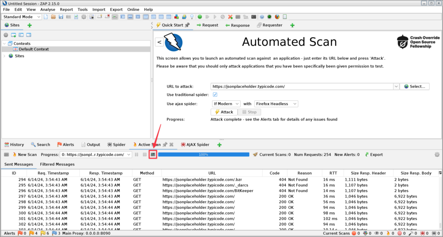Unpin the Quick Start tab pin icon
443x237 pixels.
(187, 25)
